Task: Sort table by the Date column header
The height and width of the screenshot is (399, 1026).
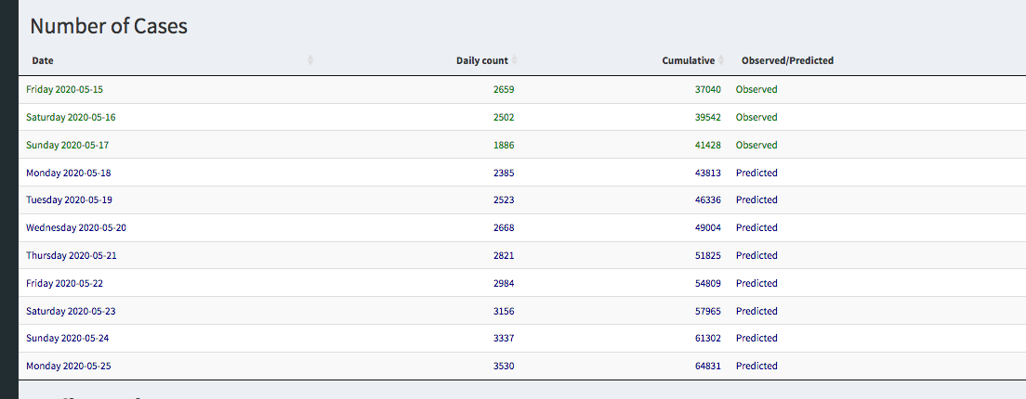Action: pyautogui.click(x=43, y=60)
